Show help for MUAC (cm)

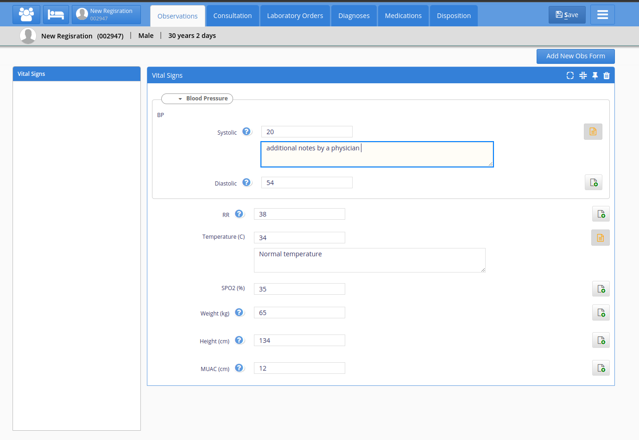(240, 368)
